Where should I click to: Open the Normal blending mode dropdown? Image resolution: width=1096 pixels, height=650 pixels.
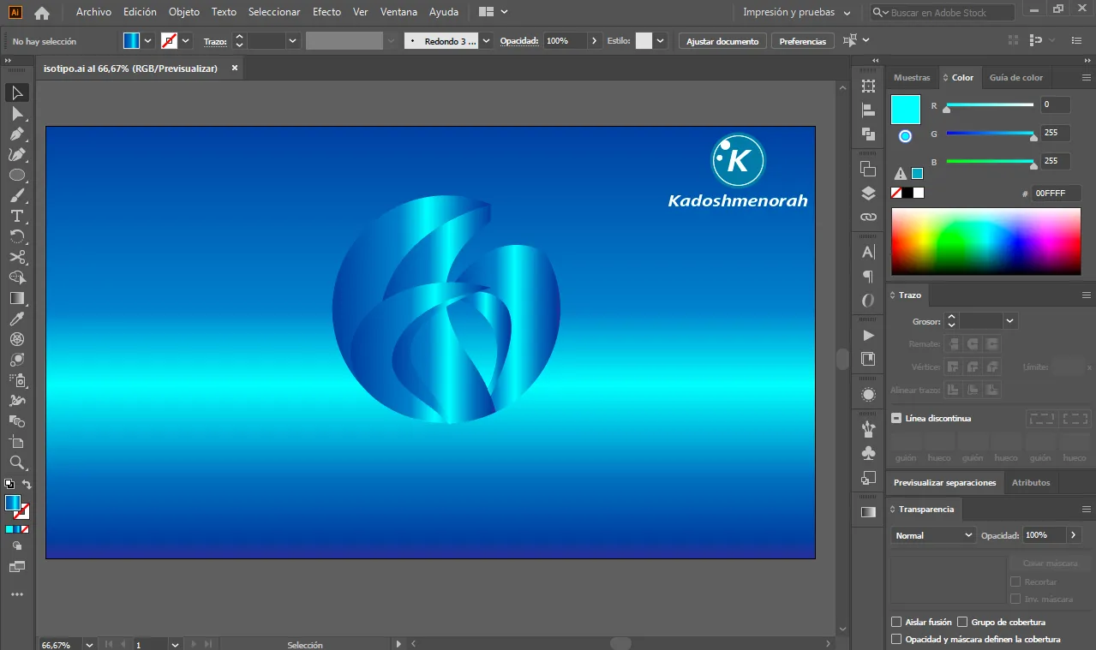click(932, 535)
